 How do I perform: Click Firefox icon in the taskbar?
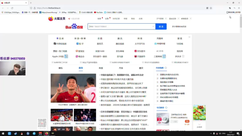click(47, 134)
